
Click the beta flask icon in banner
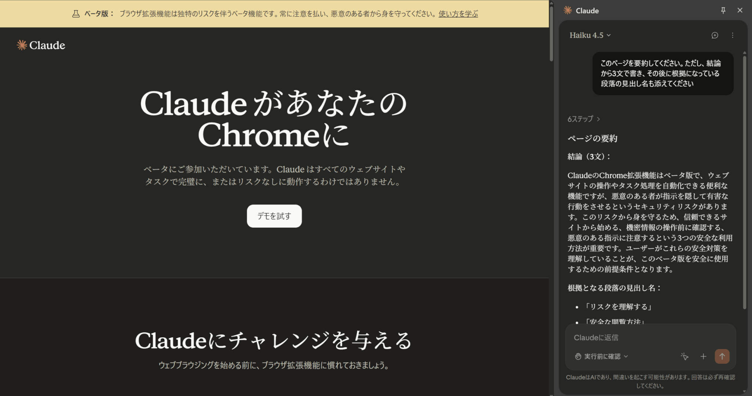[x=76, y=14]
